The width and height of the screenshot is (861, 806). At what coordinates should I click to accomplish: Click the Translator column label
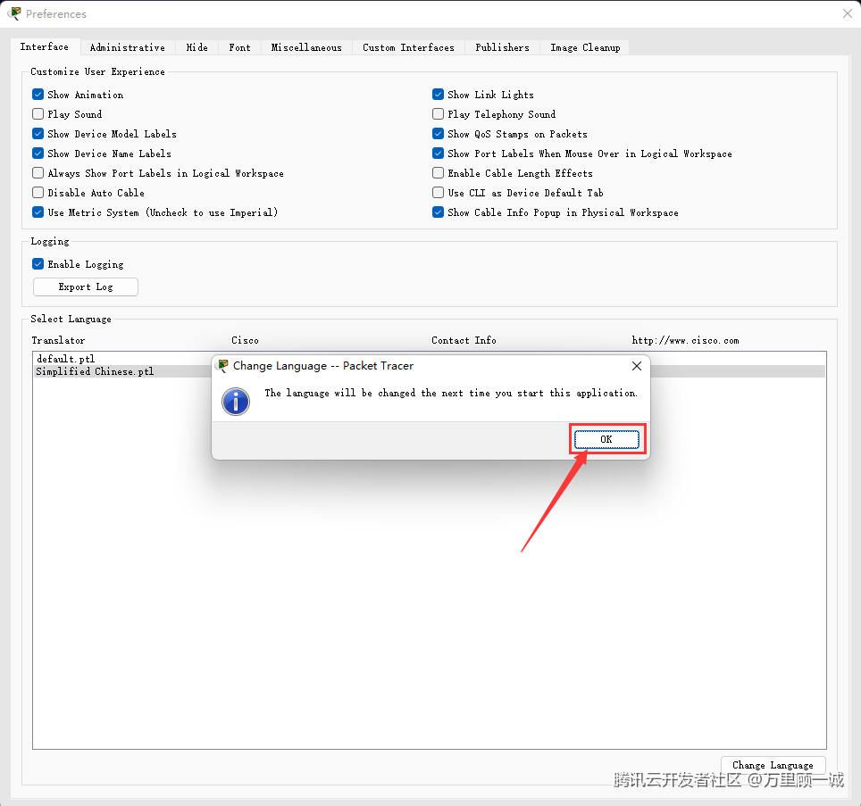pos(58,340)
